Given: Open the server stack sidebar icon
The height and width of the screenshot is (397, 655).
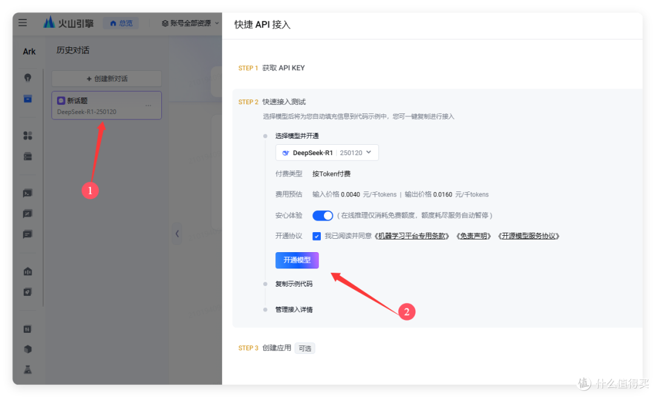Looking at the screenshot, I should coord(27,156).
